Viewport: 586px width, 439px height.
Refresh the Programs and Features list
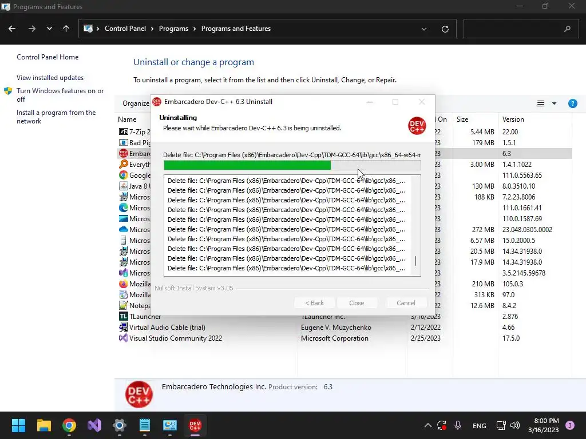[x=445, y=29]
